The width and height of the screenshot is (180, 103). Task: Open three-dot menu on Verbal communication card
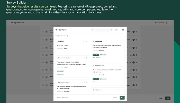(x=86, y=58)
